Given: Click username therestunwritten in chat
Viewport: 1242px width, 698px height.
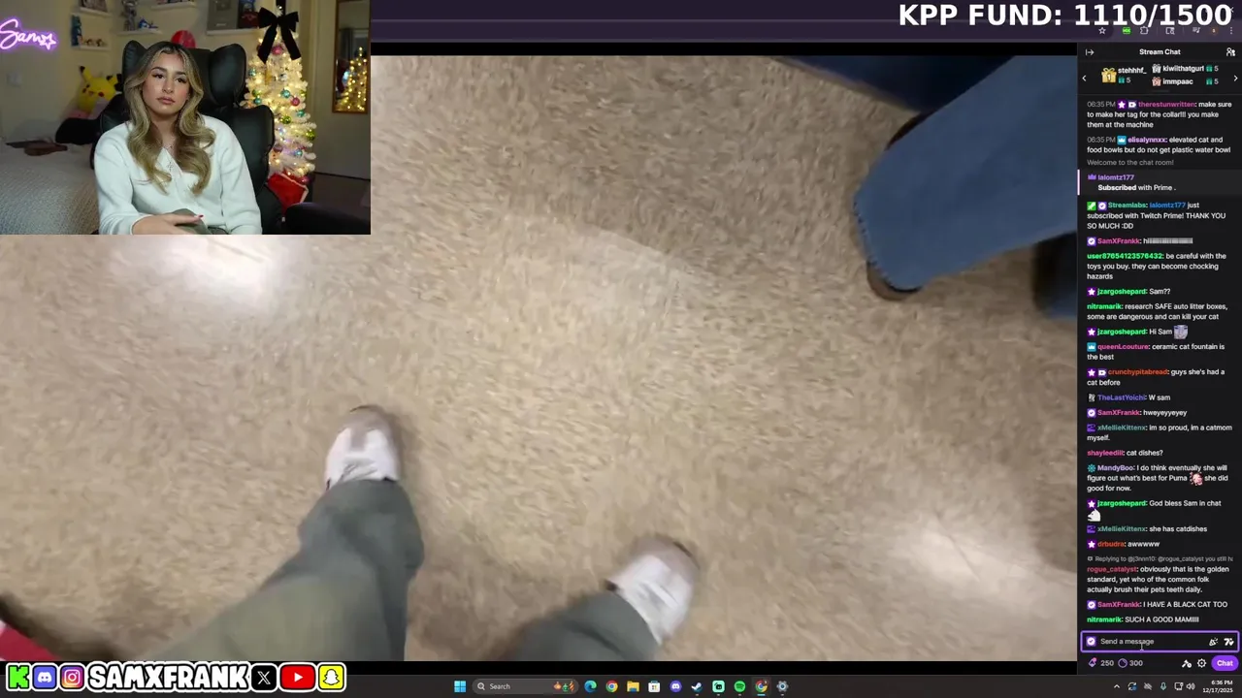Looking at the screenshot, I should (x=1166, y=104).
